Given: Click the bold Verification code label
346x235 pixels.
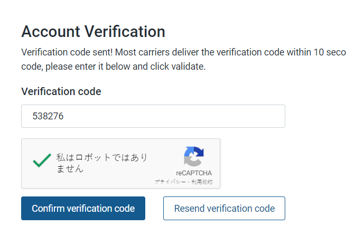Looking at the screenshot, I should [61, 91].
